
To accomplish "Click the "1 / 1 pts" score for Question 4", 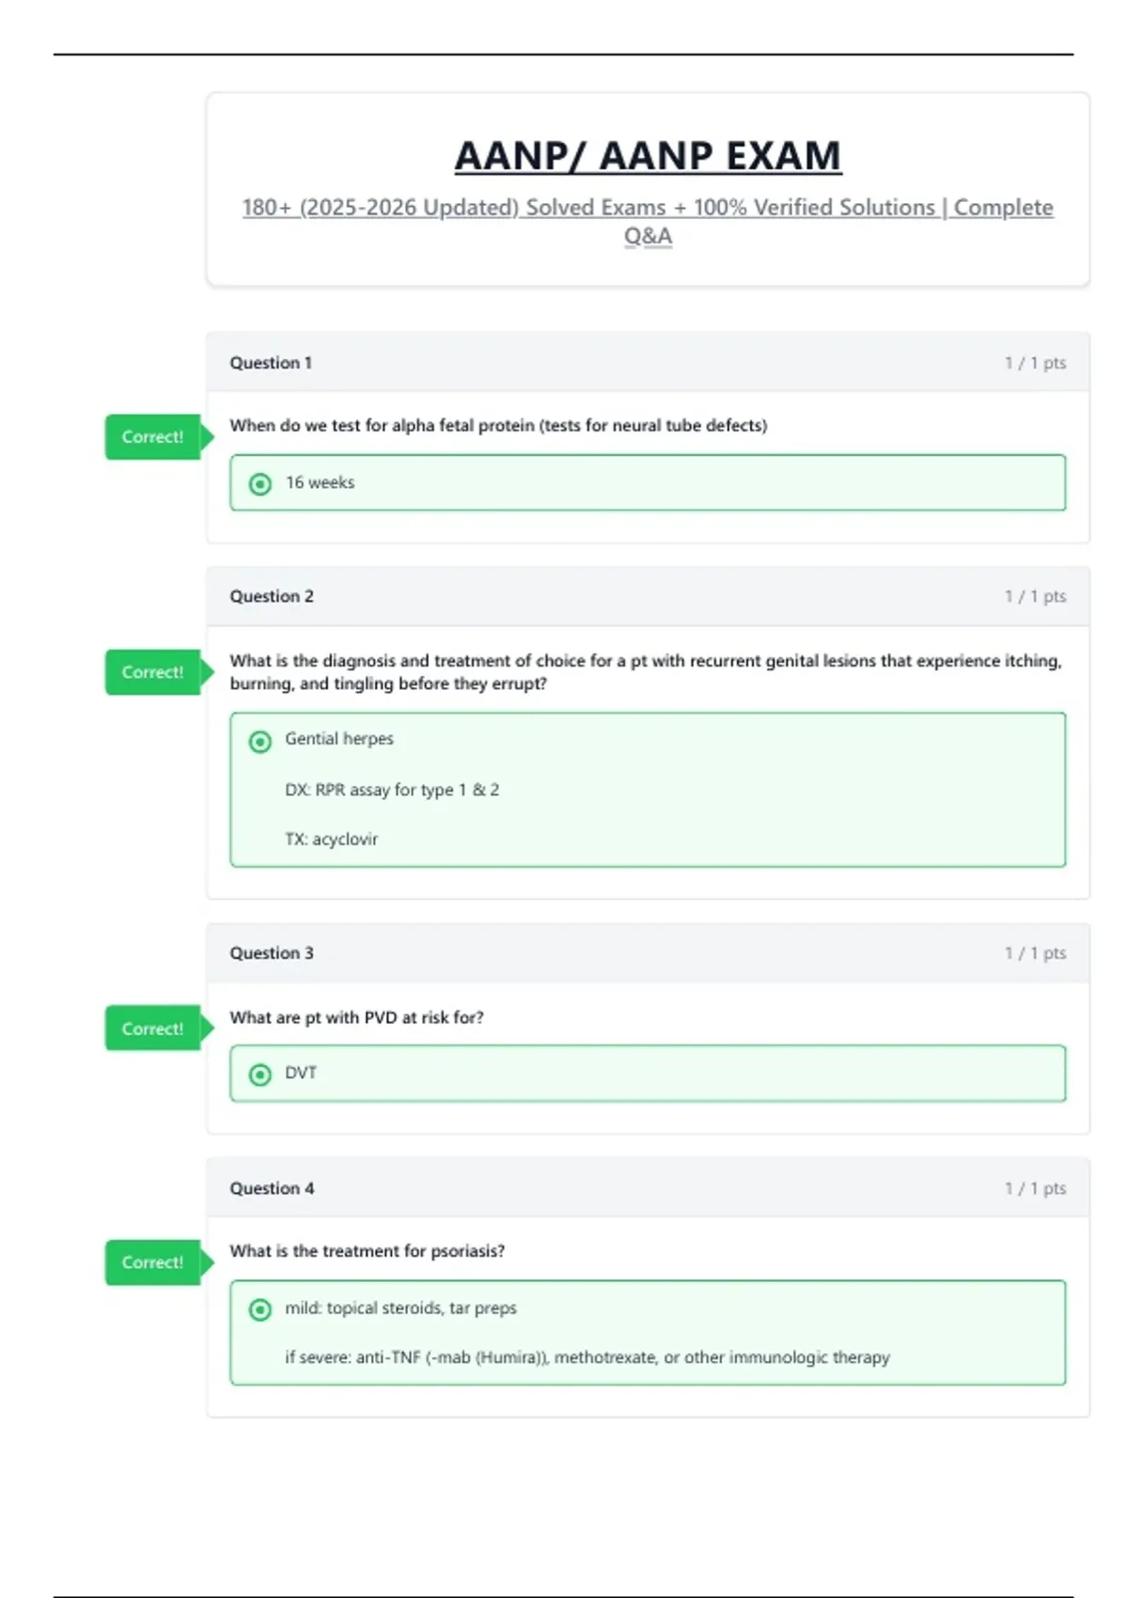I will coord(1035,1188).
